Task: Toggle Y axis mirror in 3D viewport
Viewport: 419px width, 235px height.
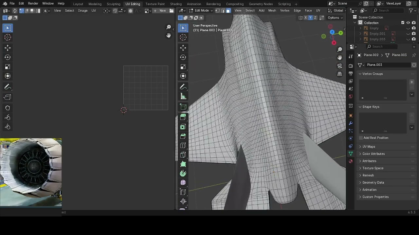Action: (310, 18)
